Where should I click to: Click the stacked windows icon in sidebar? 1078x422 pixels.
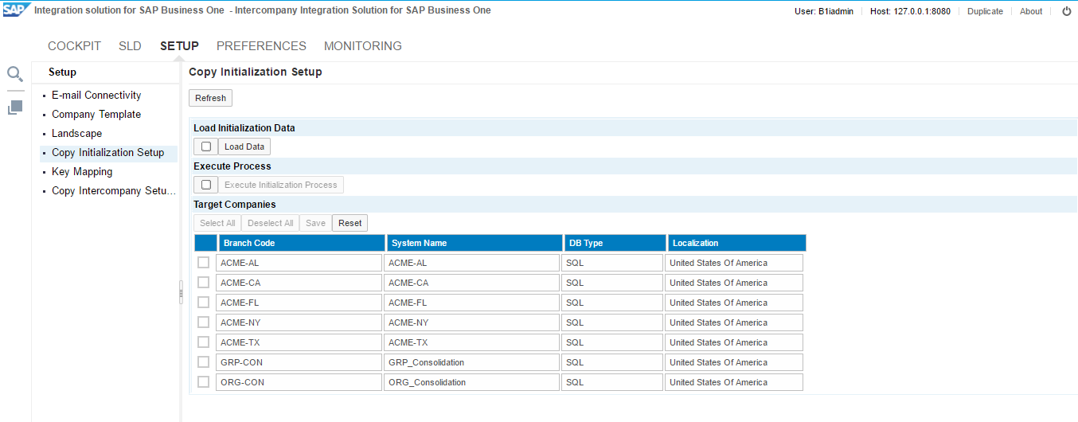[15, 107]
